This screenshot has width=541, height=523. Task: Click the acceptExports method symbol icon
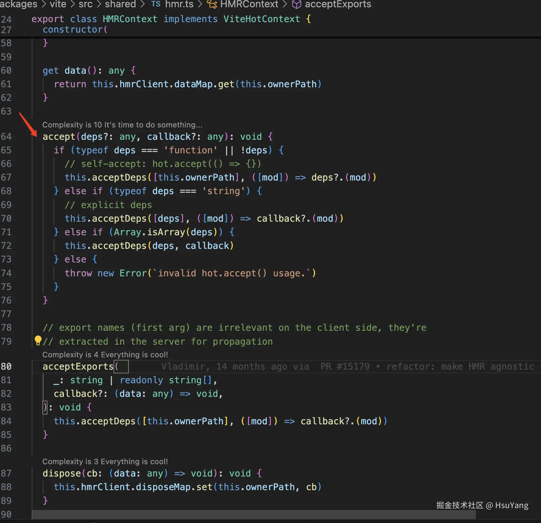click(x=296, y=4)
